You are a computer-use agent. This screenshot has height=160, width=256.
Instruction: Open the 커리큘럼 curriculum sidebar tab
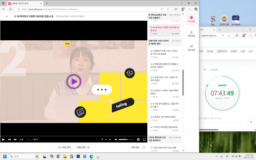[191, 19]
